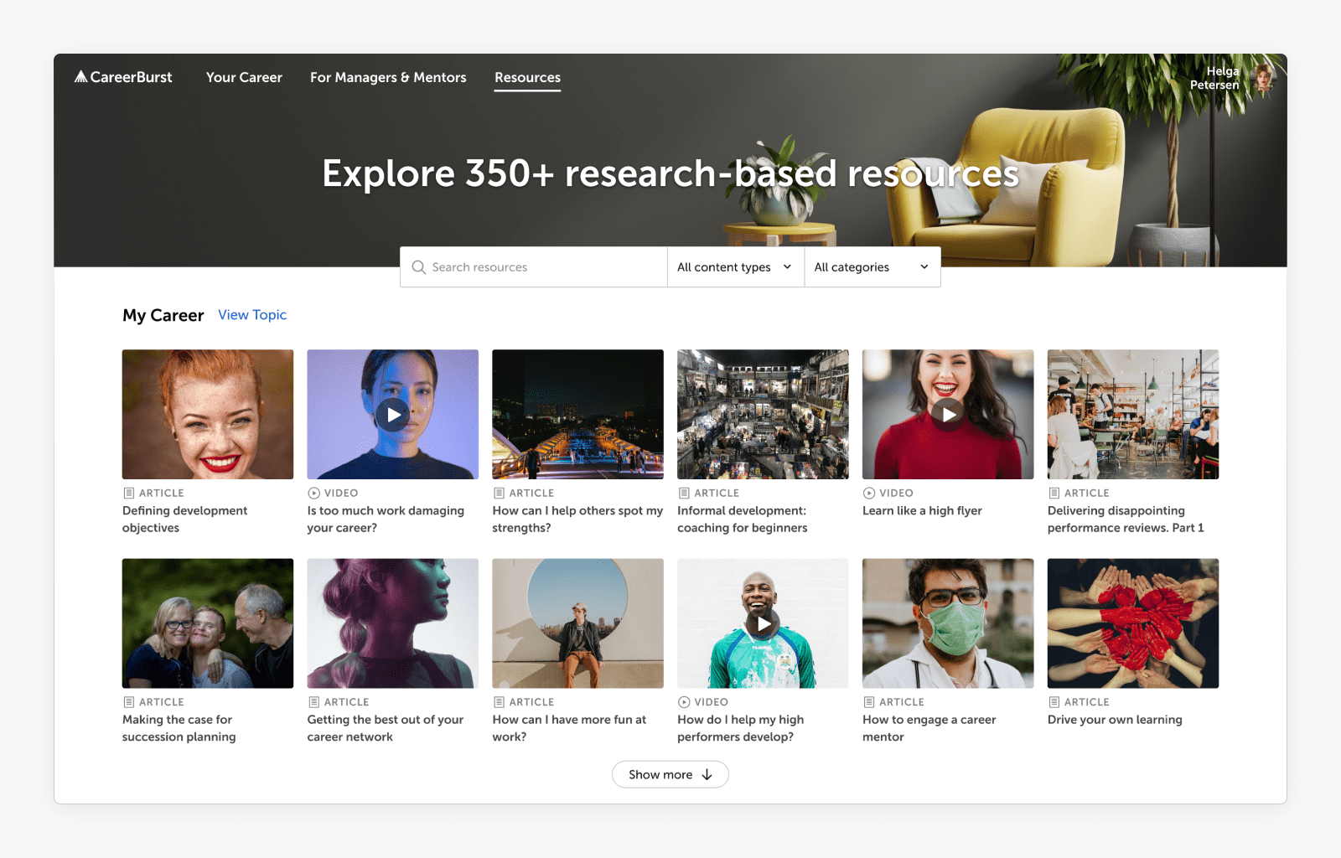This screenshot has width=1341, height=858.
Task: Click the Helga Petersen user name
Action: coord(1214,78)
